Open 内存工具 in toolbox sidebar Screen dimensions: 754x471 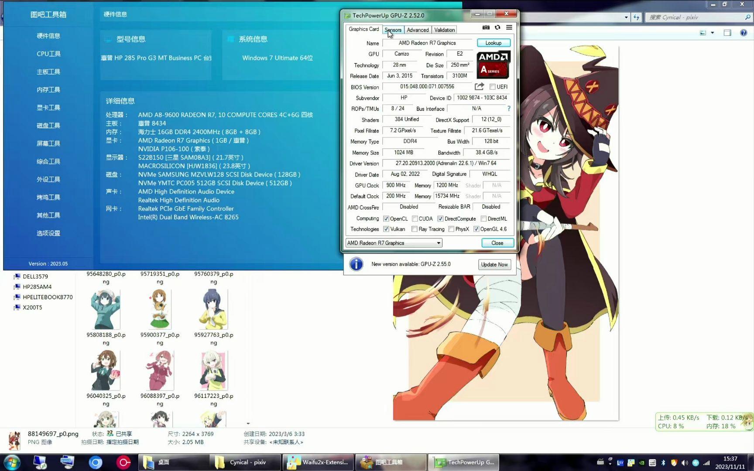click(x=48, y=89)
